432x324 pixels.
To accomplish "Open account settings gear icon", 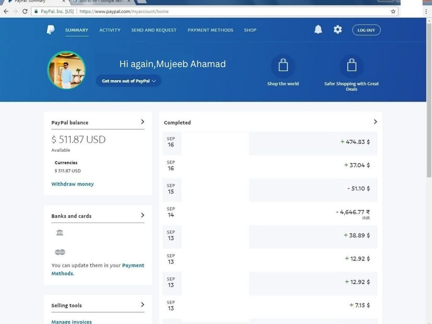I will pyautogui.click(x=337, y=30).
